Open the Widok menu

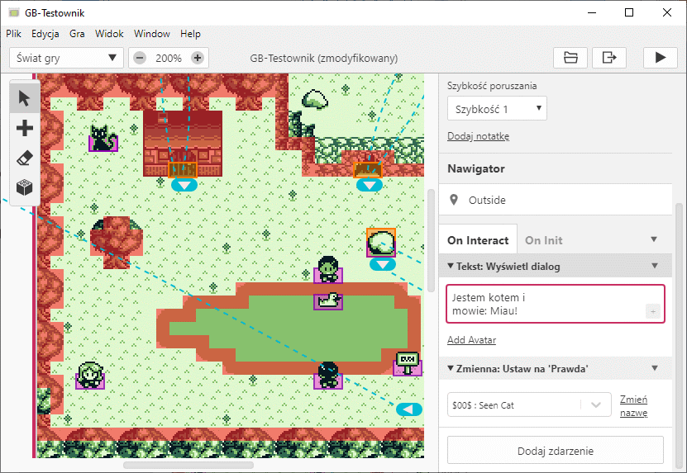(x=109, y=34)
